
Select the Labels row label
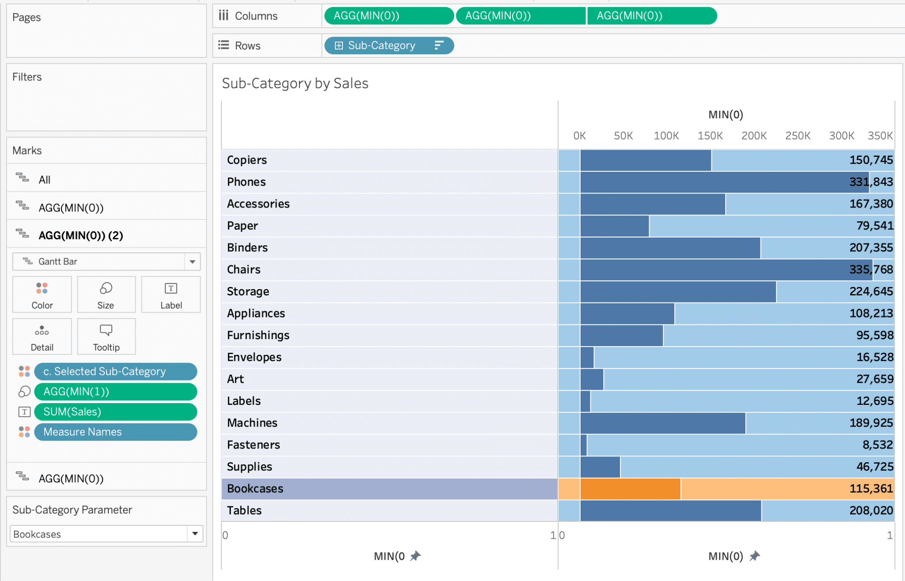pyautogui.click(x=243, y=401)
